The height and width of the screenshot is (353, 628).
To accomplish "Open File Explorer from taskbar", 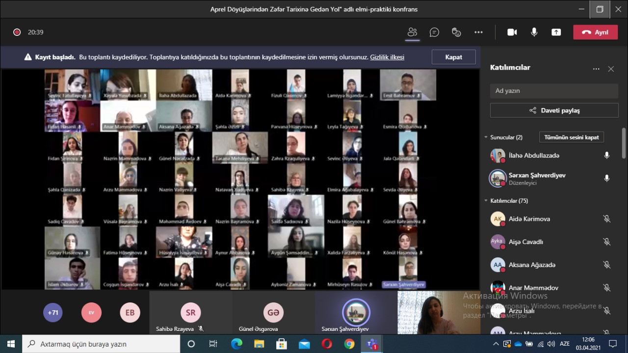I will [259, 344].
